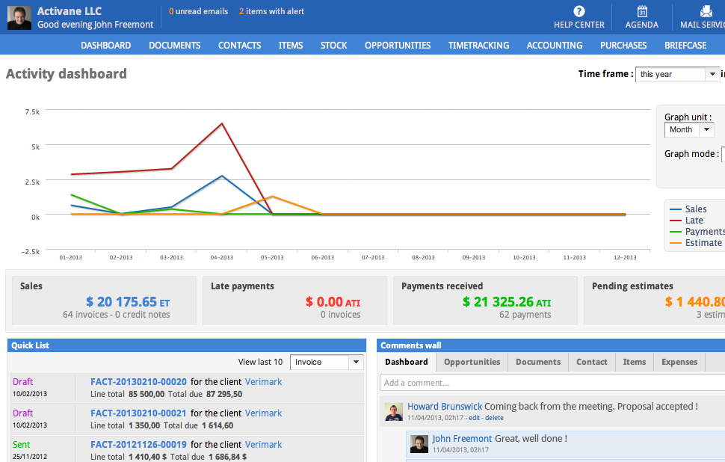
Task: Open invoice FACT-20130210-00020
Action: click(x=138, y=381)
